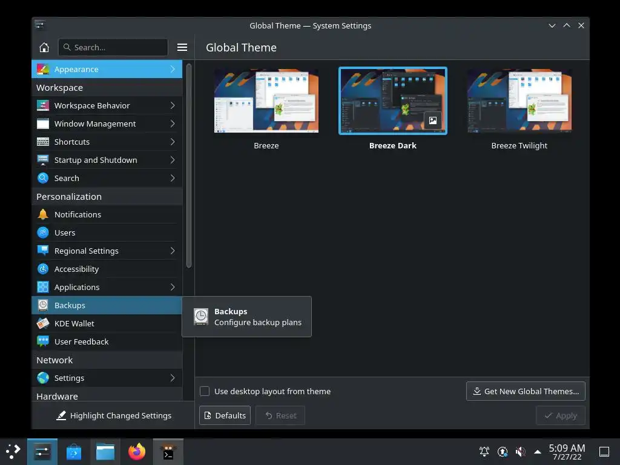Open KDE Wallet settings entry
The height and width of the screenshot is (465, 620).
(x=107, y=323)
